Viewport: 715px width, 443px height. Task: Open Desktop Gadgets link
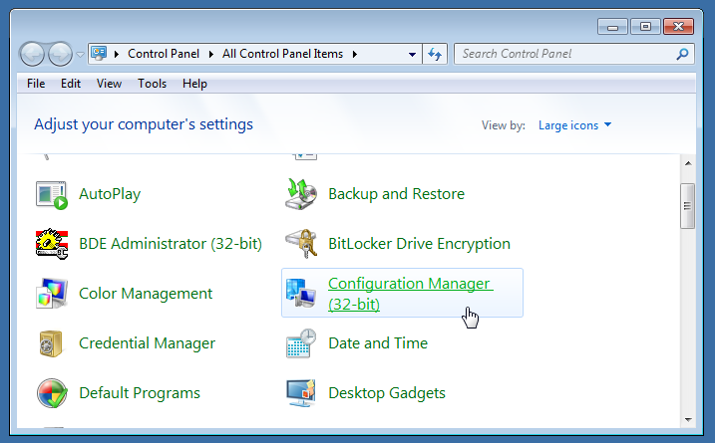(x=387, y=392)
